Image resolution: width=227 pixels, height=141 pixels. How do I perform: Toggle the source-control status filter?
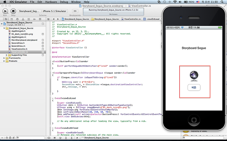coord(10,138)
